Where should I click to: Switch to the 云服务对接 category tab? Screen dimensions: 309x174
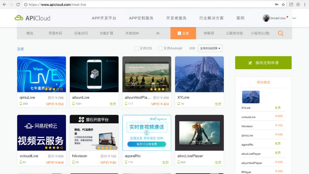(234, 33)
